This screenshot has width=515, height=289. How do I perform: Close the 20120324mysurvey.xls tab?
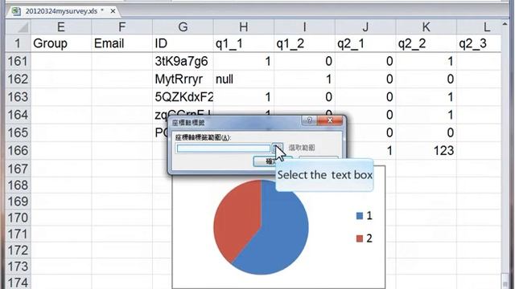point(113,11)
